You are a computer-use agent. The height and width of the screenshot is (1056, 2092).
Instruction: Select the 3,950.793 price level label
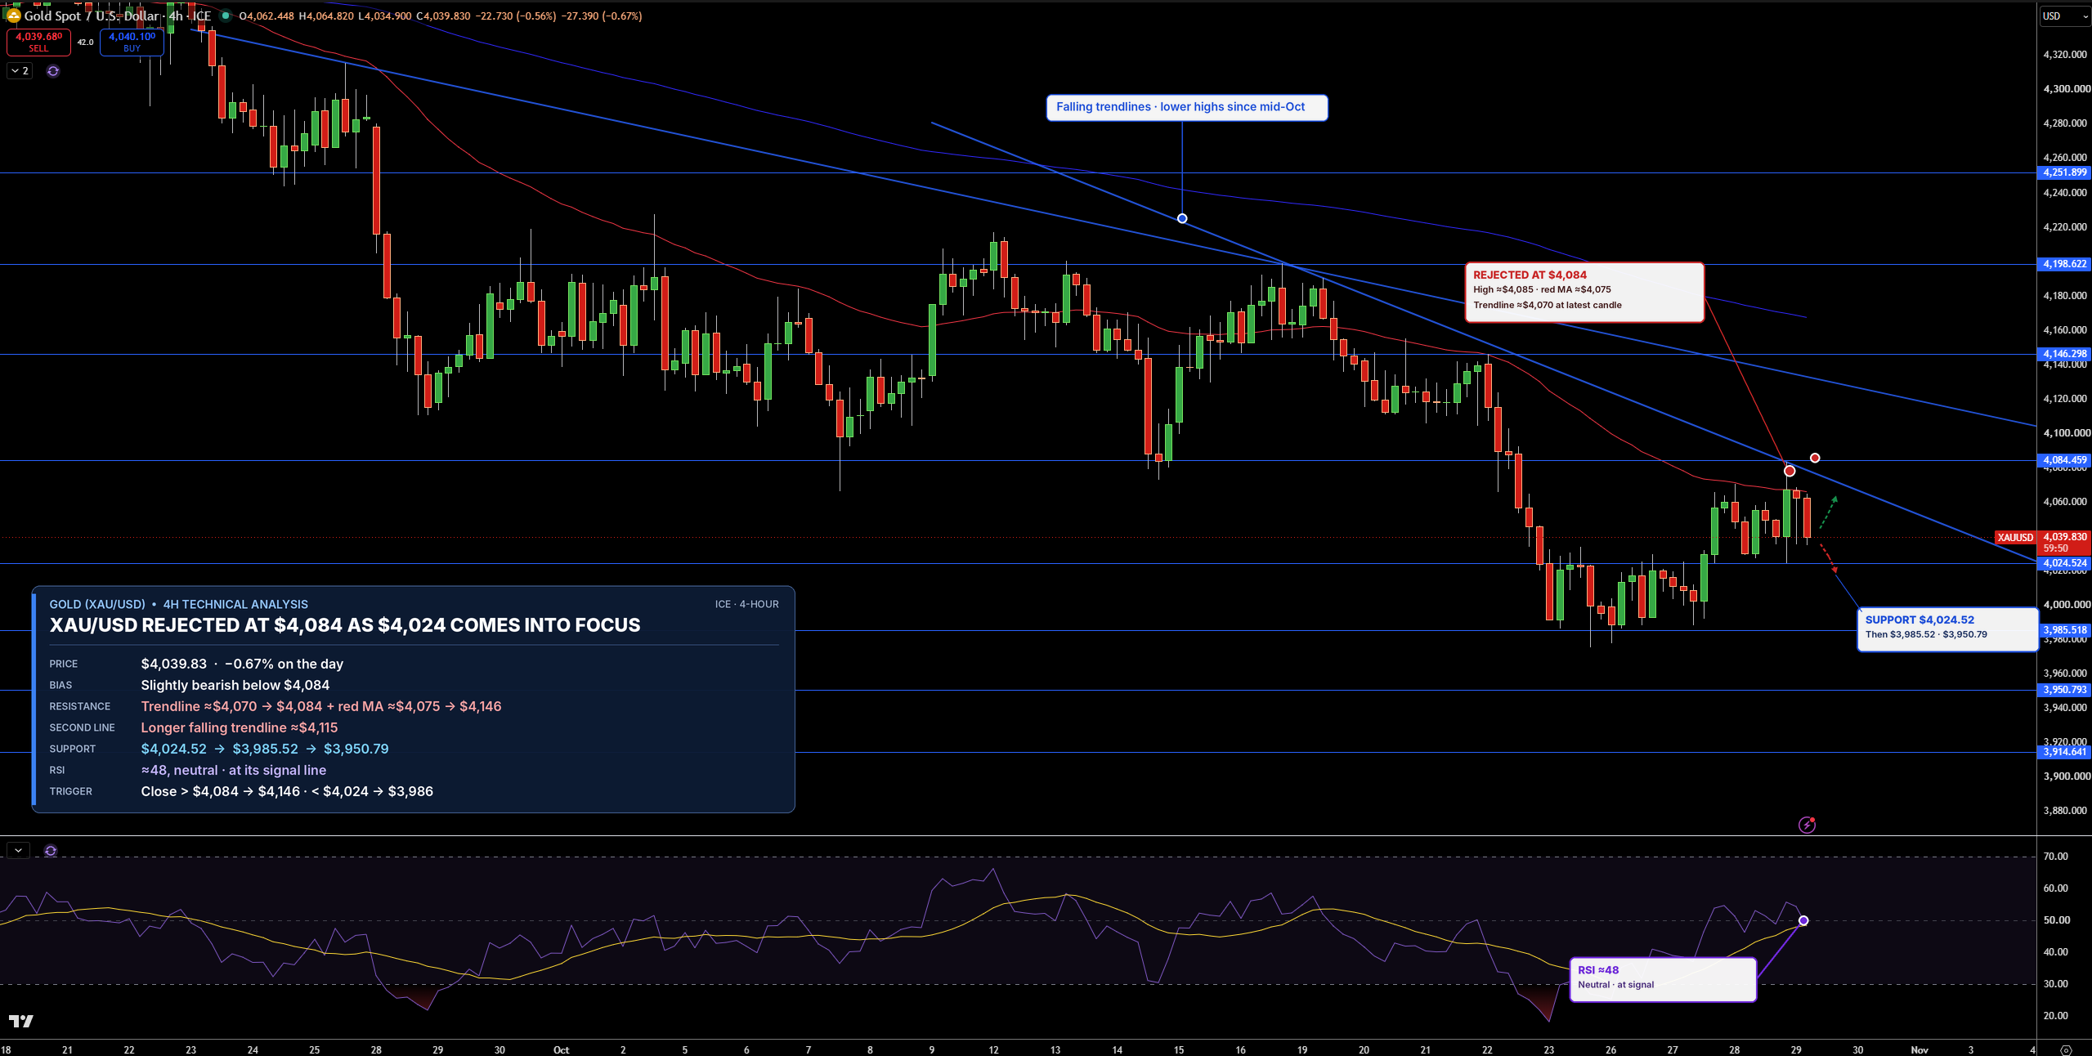click(2064, 690)
